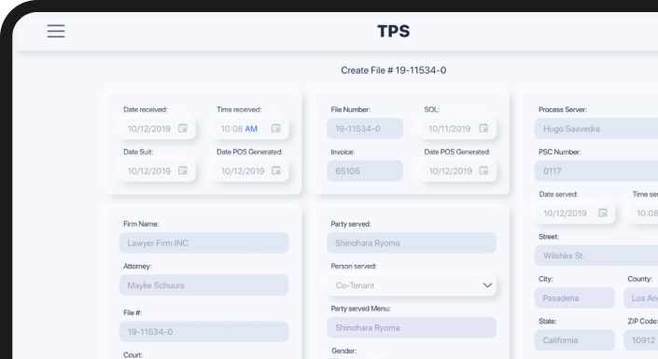Screen dimensions: 658x359
Task: Open calendar icon in SOL field
Action: pyautogui.click(x=483, y=129)
